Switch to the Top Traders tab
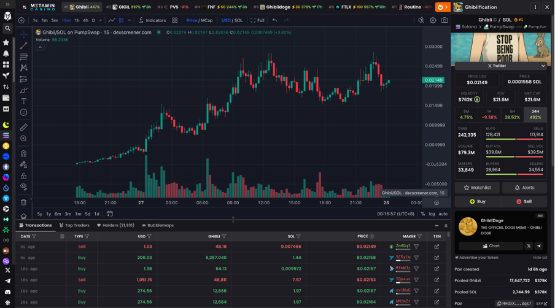The image size is (555, 308). tap(74, 225)
